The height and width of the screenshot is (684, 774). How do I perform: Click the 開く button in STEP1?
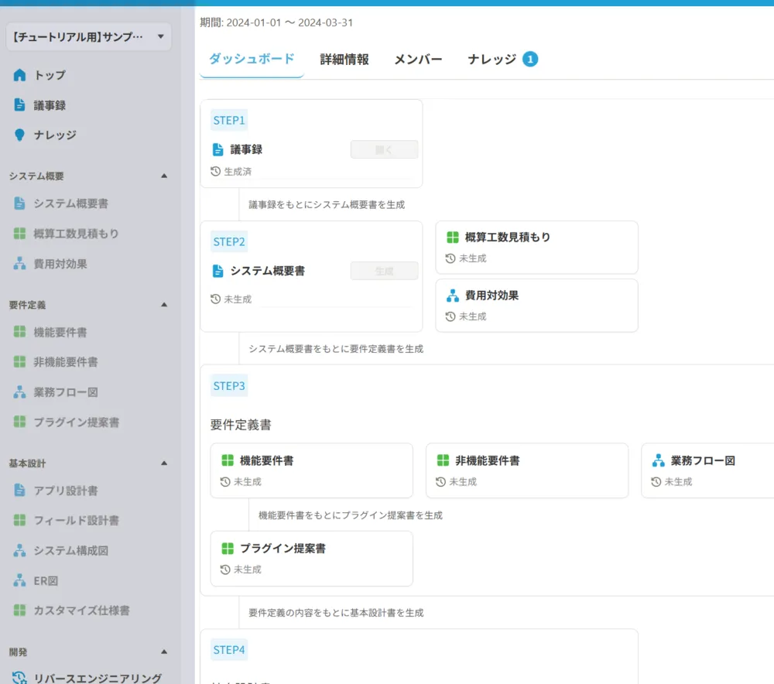tap(384, 149)
